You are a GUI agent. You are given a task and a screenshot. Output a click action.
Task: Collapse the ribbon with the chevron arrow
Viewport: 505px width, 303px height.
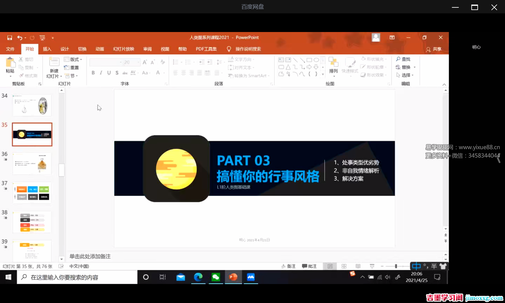[444, 85]
